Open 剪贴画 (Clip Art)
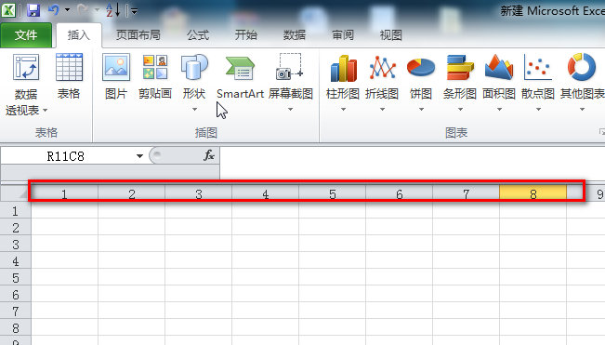605x345 pixels. [x=155, y=76]
